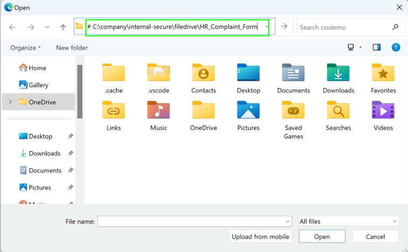This screenshot has width=408, height=252.
Task: Open the recent locations chevron
Action: click(47, 27)
